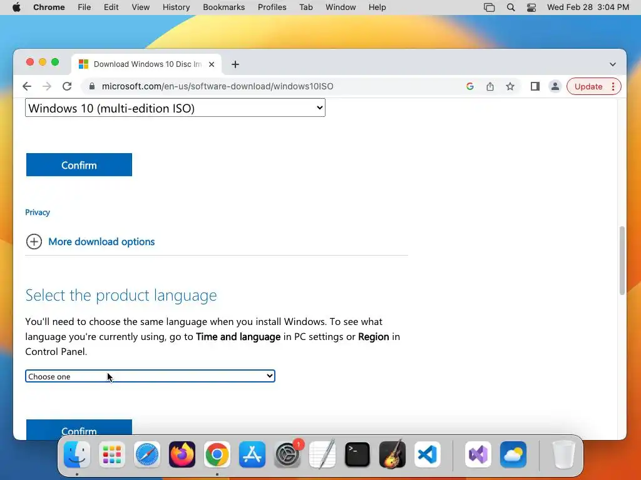641x480 pixels.
Task: Launch Safari from the Dock
Action: [146, 454]
